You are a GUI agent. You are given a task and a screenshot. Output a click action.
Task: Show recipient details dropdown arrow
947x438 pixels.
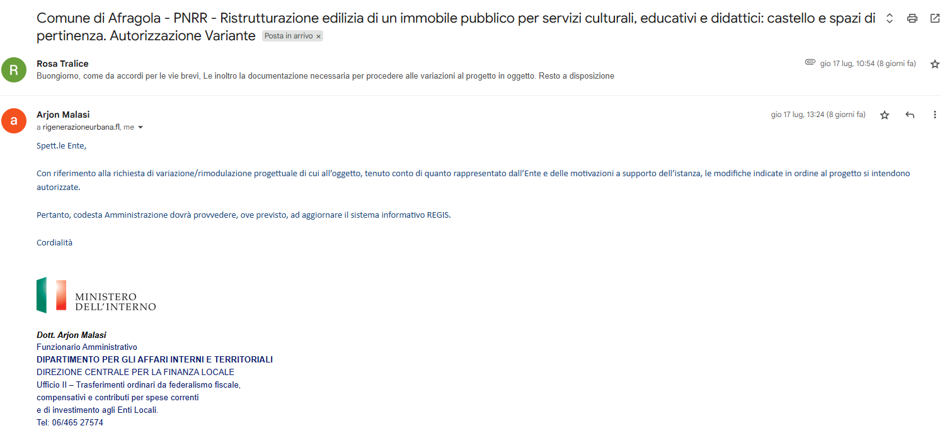tap(141, 128)
